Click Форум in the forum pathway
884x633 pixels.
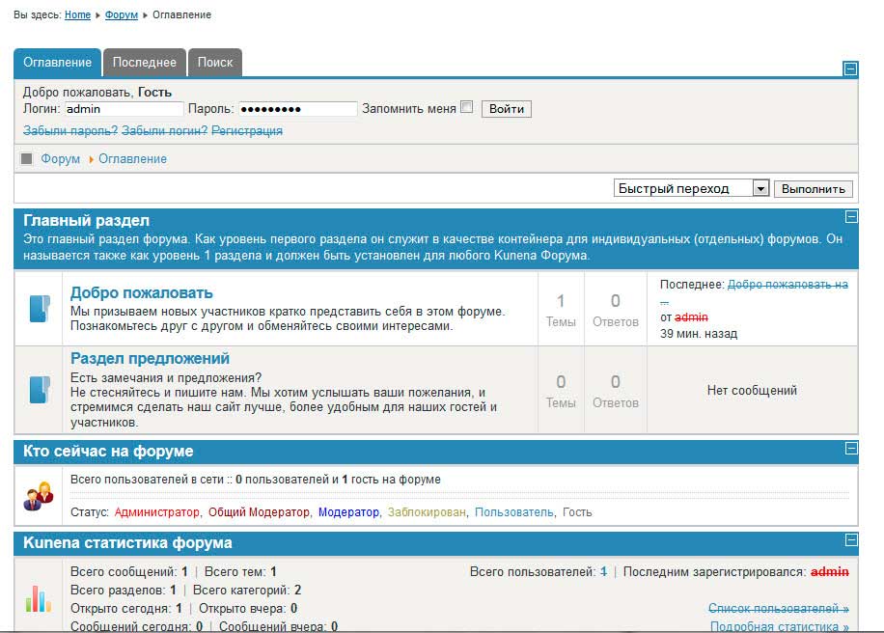click(x=61, y=159)
